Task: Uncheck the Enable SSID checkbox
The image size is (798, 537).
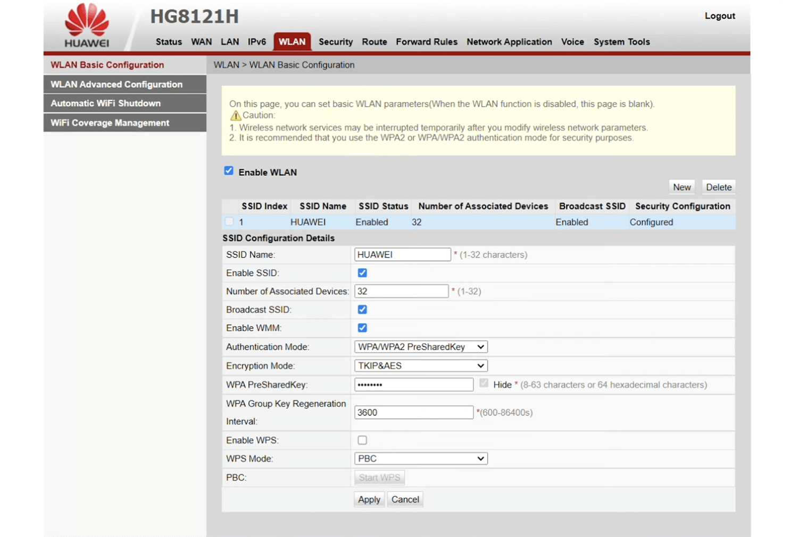Action: tap(362, 273)
